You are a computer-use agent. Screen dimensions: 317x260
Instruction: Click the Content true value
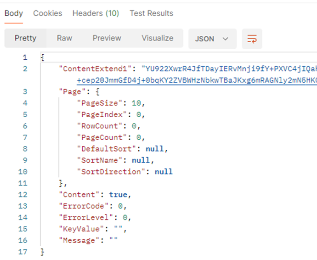point(118,195)
